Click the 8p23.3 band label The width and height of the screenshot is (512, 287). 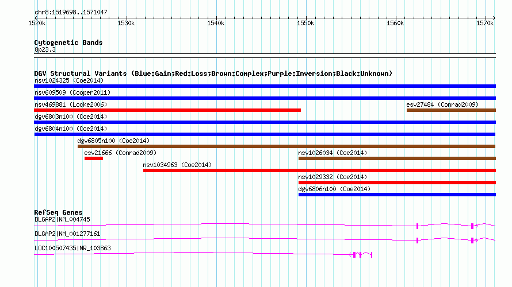(x=45, y=49)
